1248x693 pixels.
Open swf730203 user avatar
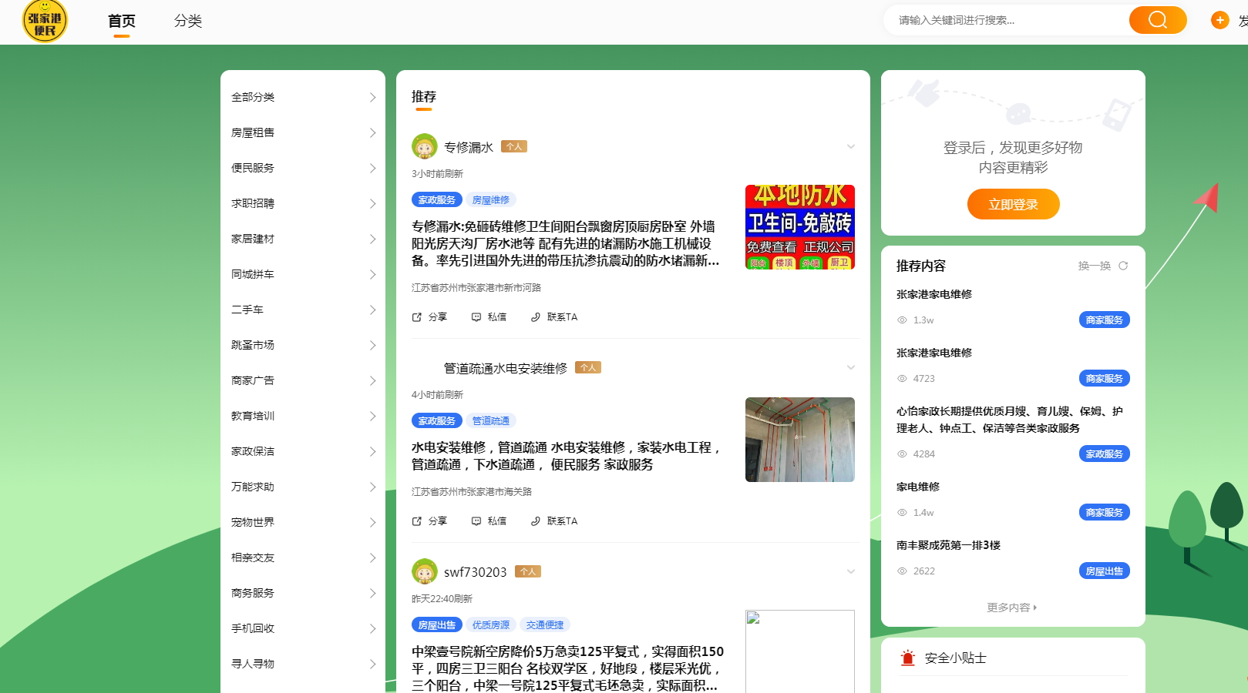coord(425,572)
